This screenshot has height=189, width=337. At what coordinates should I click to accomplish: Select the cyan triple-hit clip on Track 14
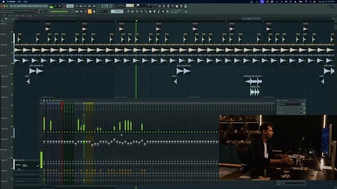255,91
